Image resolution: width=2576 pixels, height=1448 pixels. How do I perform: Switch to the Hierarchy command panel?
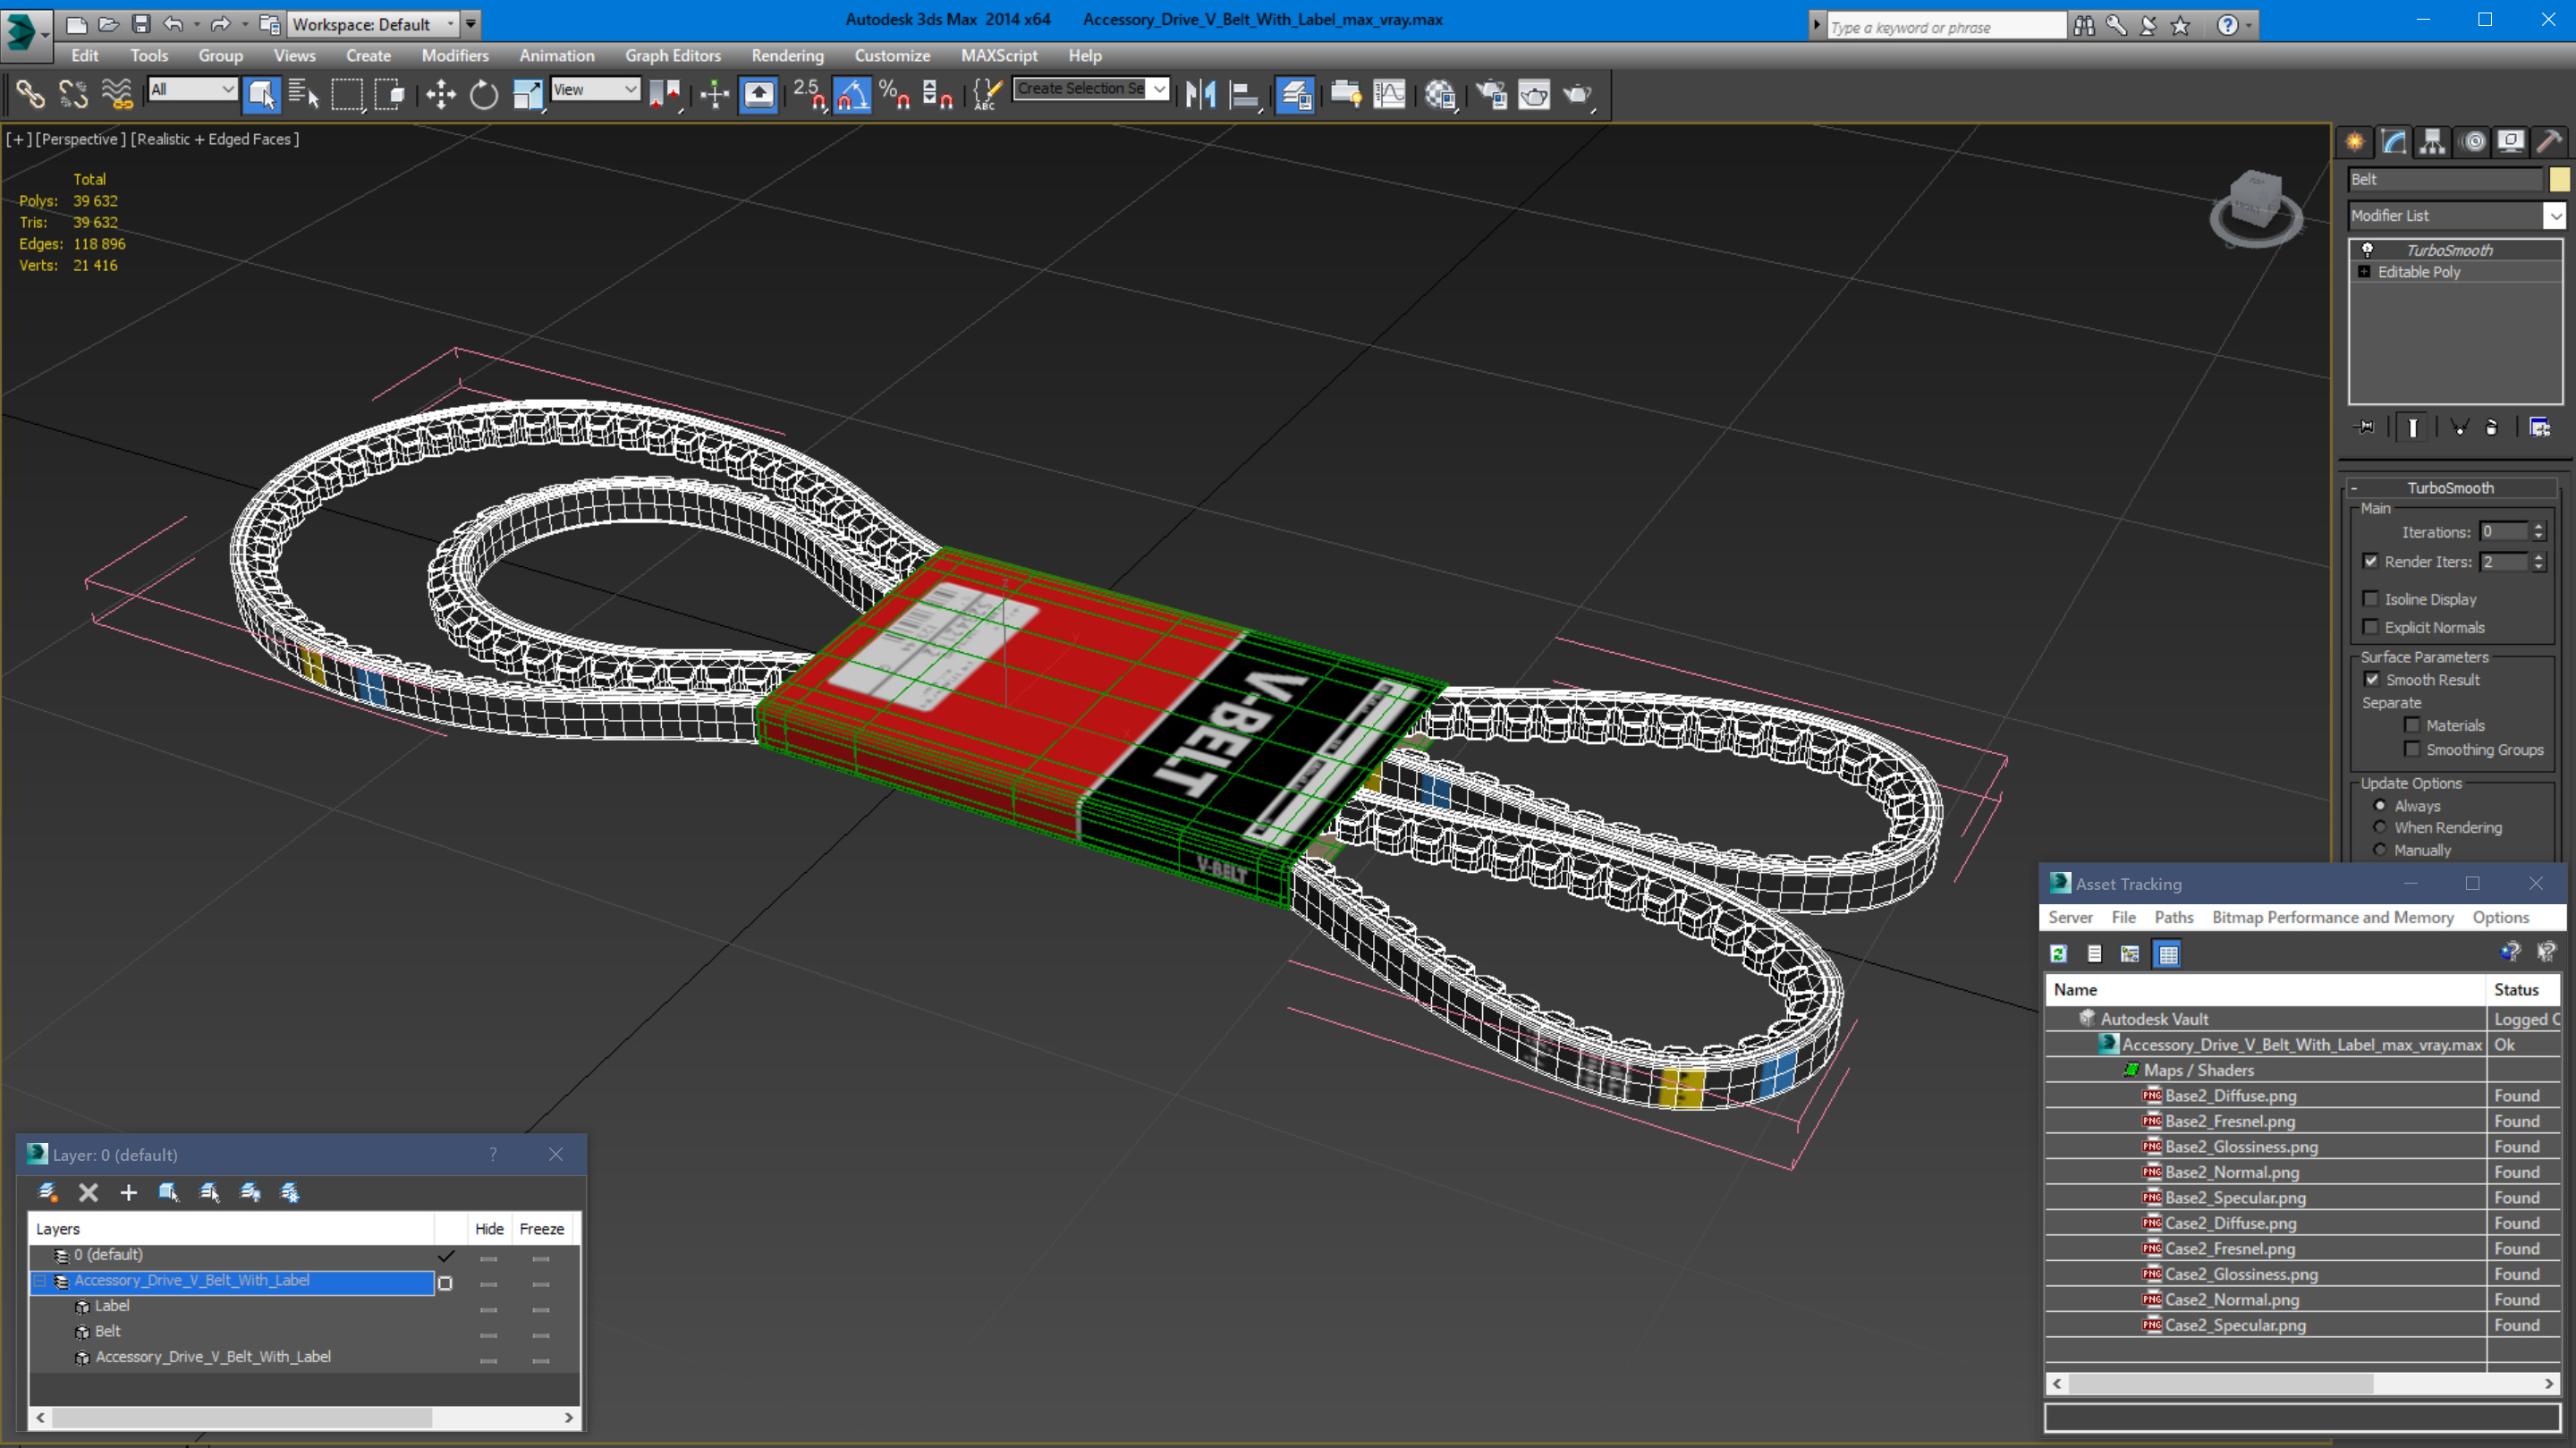pos(2432,142)
